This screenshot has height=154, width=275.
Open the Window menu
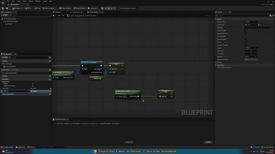click(38, 1)
